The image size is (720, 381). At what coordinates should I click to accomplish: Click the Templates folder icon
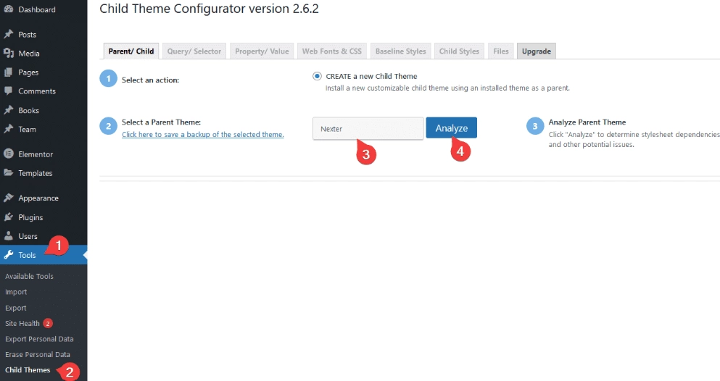tap(9, 173)
